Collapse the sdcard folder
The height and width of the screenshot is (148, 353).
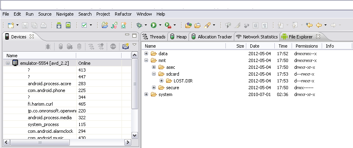pyautogui.click(x=154, y=74)
